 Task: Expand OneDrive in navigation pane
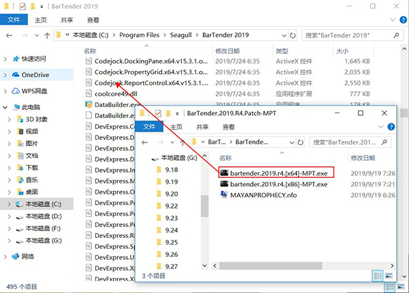point(5,75)
